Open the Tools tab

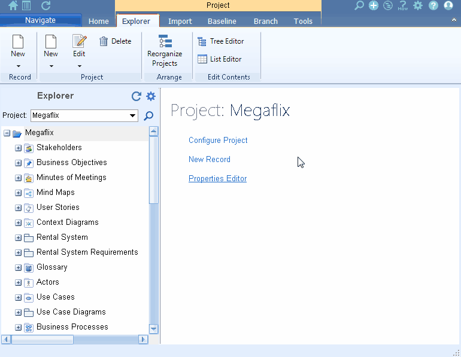[303, 21]
